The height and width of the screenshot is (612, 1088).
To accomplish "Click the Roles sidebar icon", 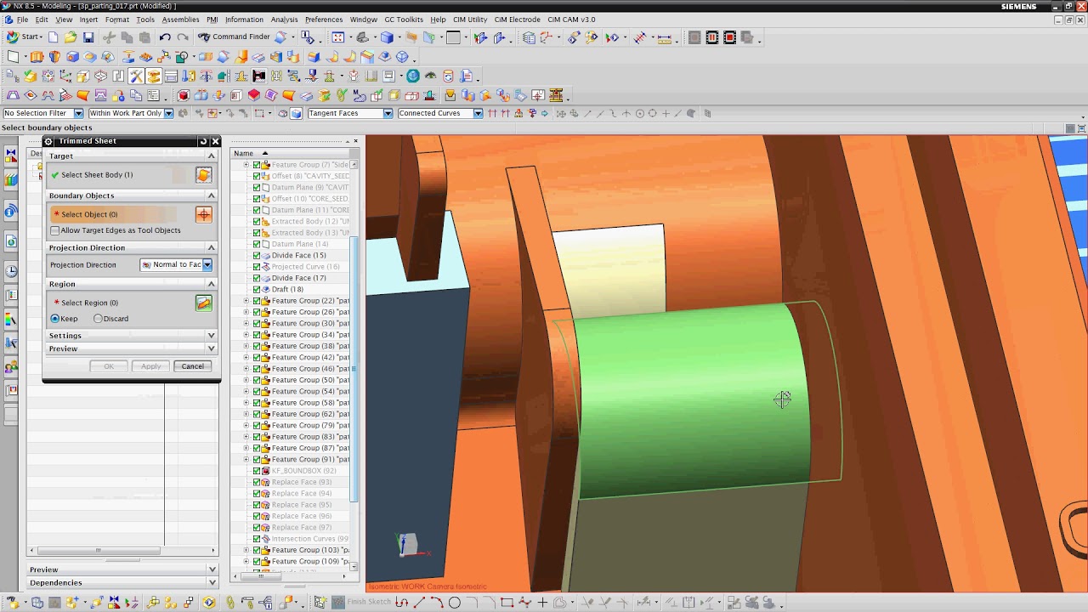I will point(11,368).
